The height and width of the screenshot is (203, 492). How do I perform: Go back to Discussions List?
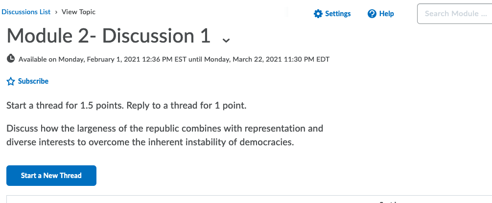(26, 12)
